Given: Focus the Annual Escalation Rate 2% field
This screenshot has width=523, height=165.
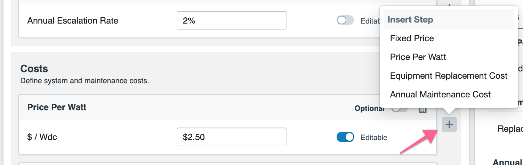Looking at the screenshot, I should tap(232, 20).
